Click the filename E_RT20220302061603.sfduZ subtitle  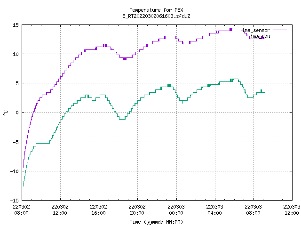pos(156,16)
